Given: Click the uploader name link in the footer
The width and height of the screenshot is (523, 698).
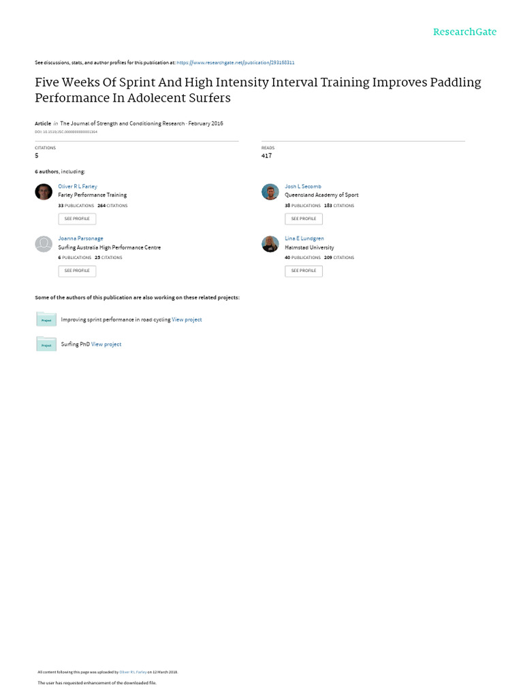Looking at the screenshot, I should 133,672.
